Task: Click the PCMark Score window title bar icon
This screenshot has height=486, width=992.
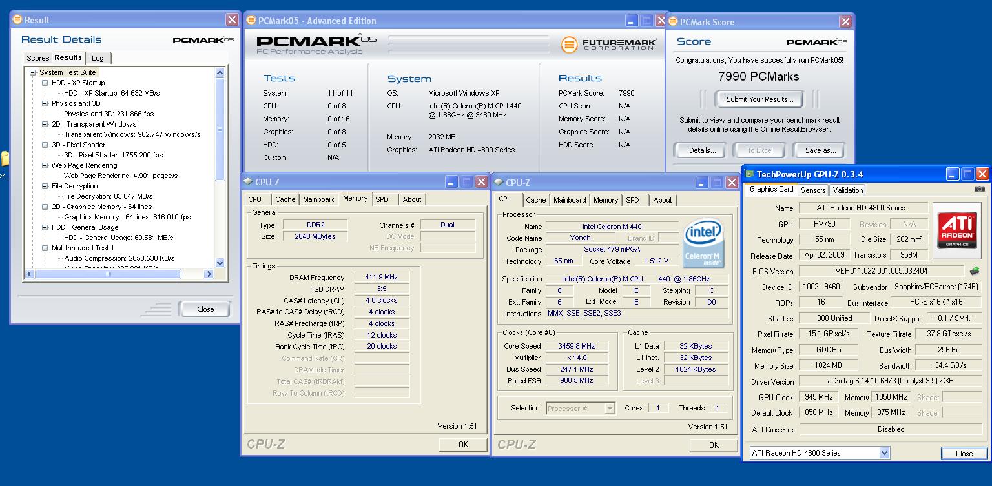Action: pos(674,22)
